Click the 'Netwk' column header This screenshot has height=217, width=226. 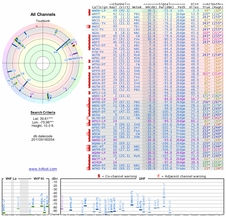click(x=137, y=7)
